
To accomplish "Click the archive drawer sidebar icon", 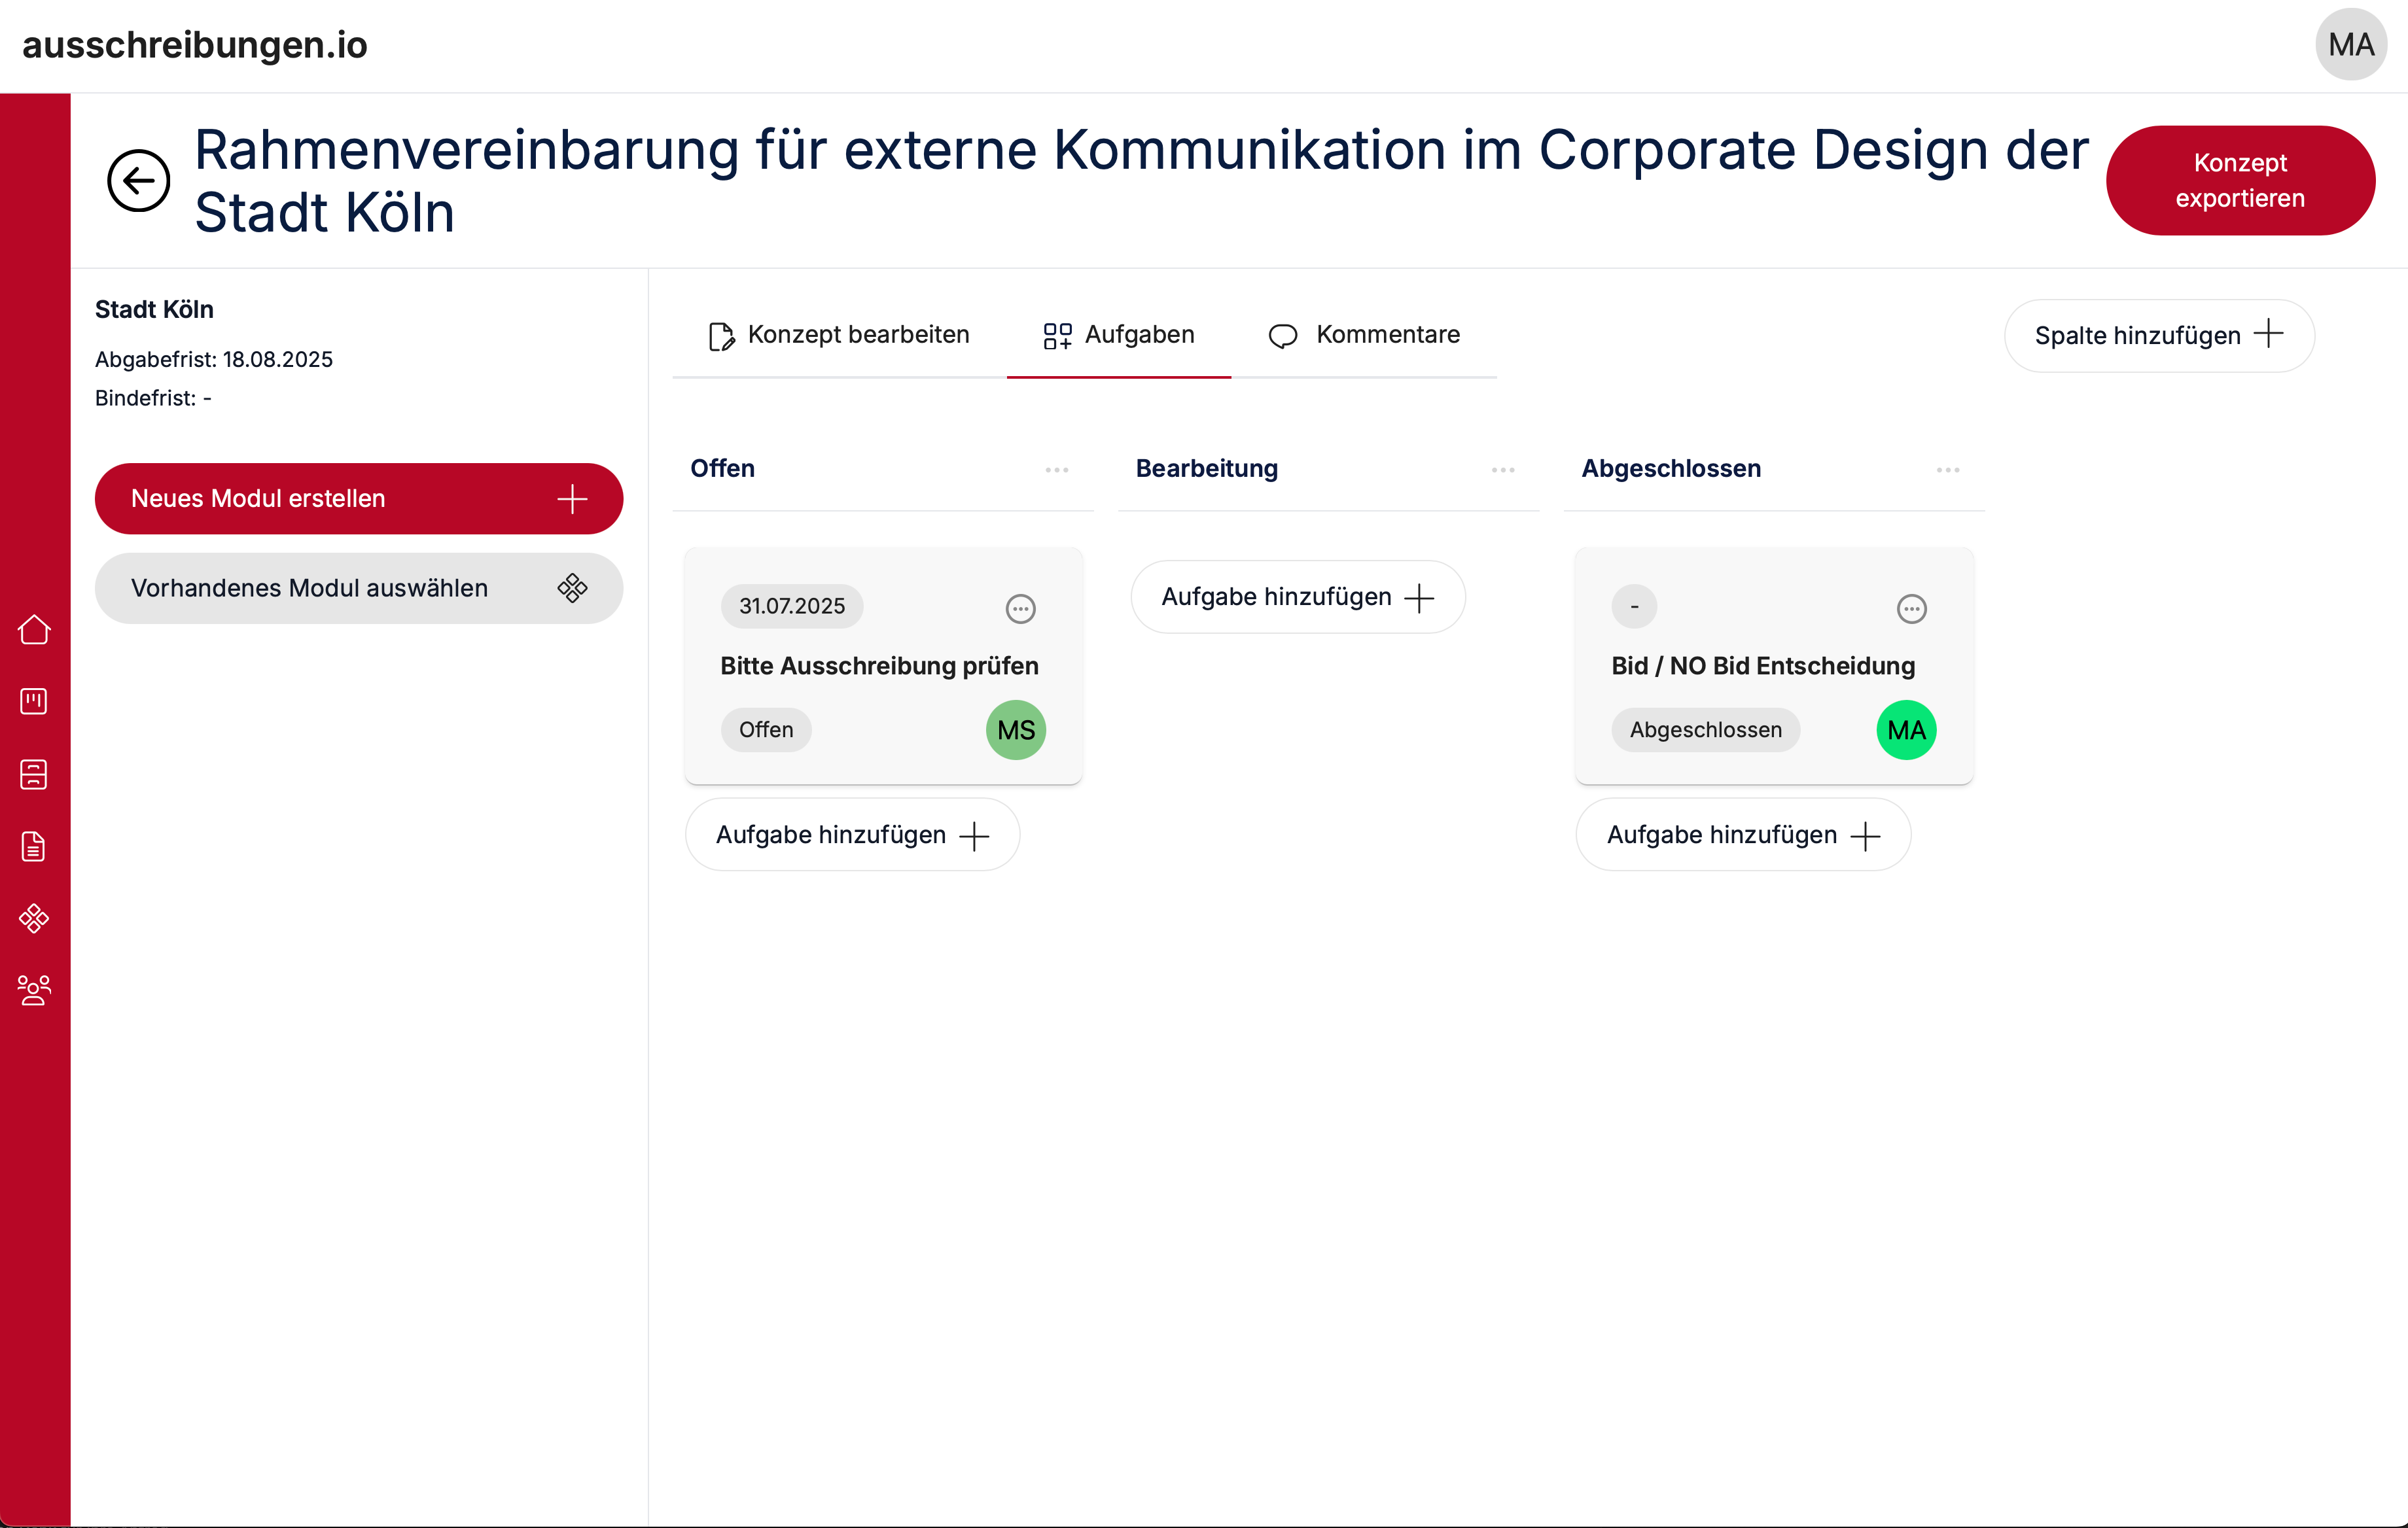I will point(34,774).
